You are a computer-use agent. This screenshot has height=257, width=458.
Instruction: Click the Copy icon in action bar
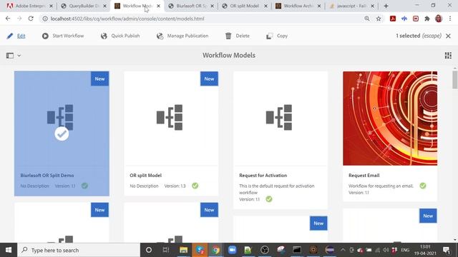[269, 36]
